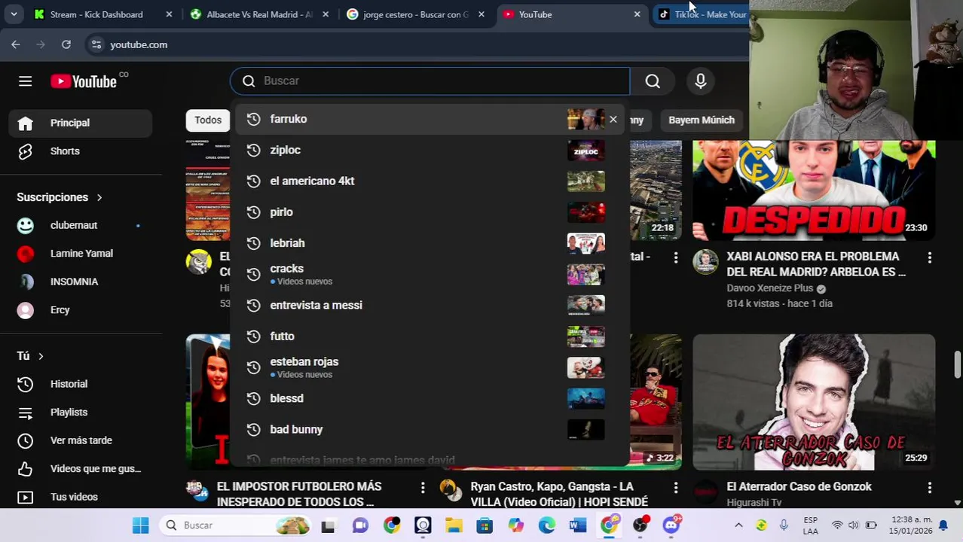Image resolution: width=963 pixels, height=542 pixels.
Task: Select the 'entrevista a messi' suggestion
Action: pyautogui.click(x=430, y=305)
